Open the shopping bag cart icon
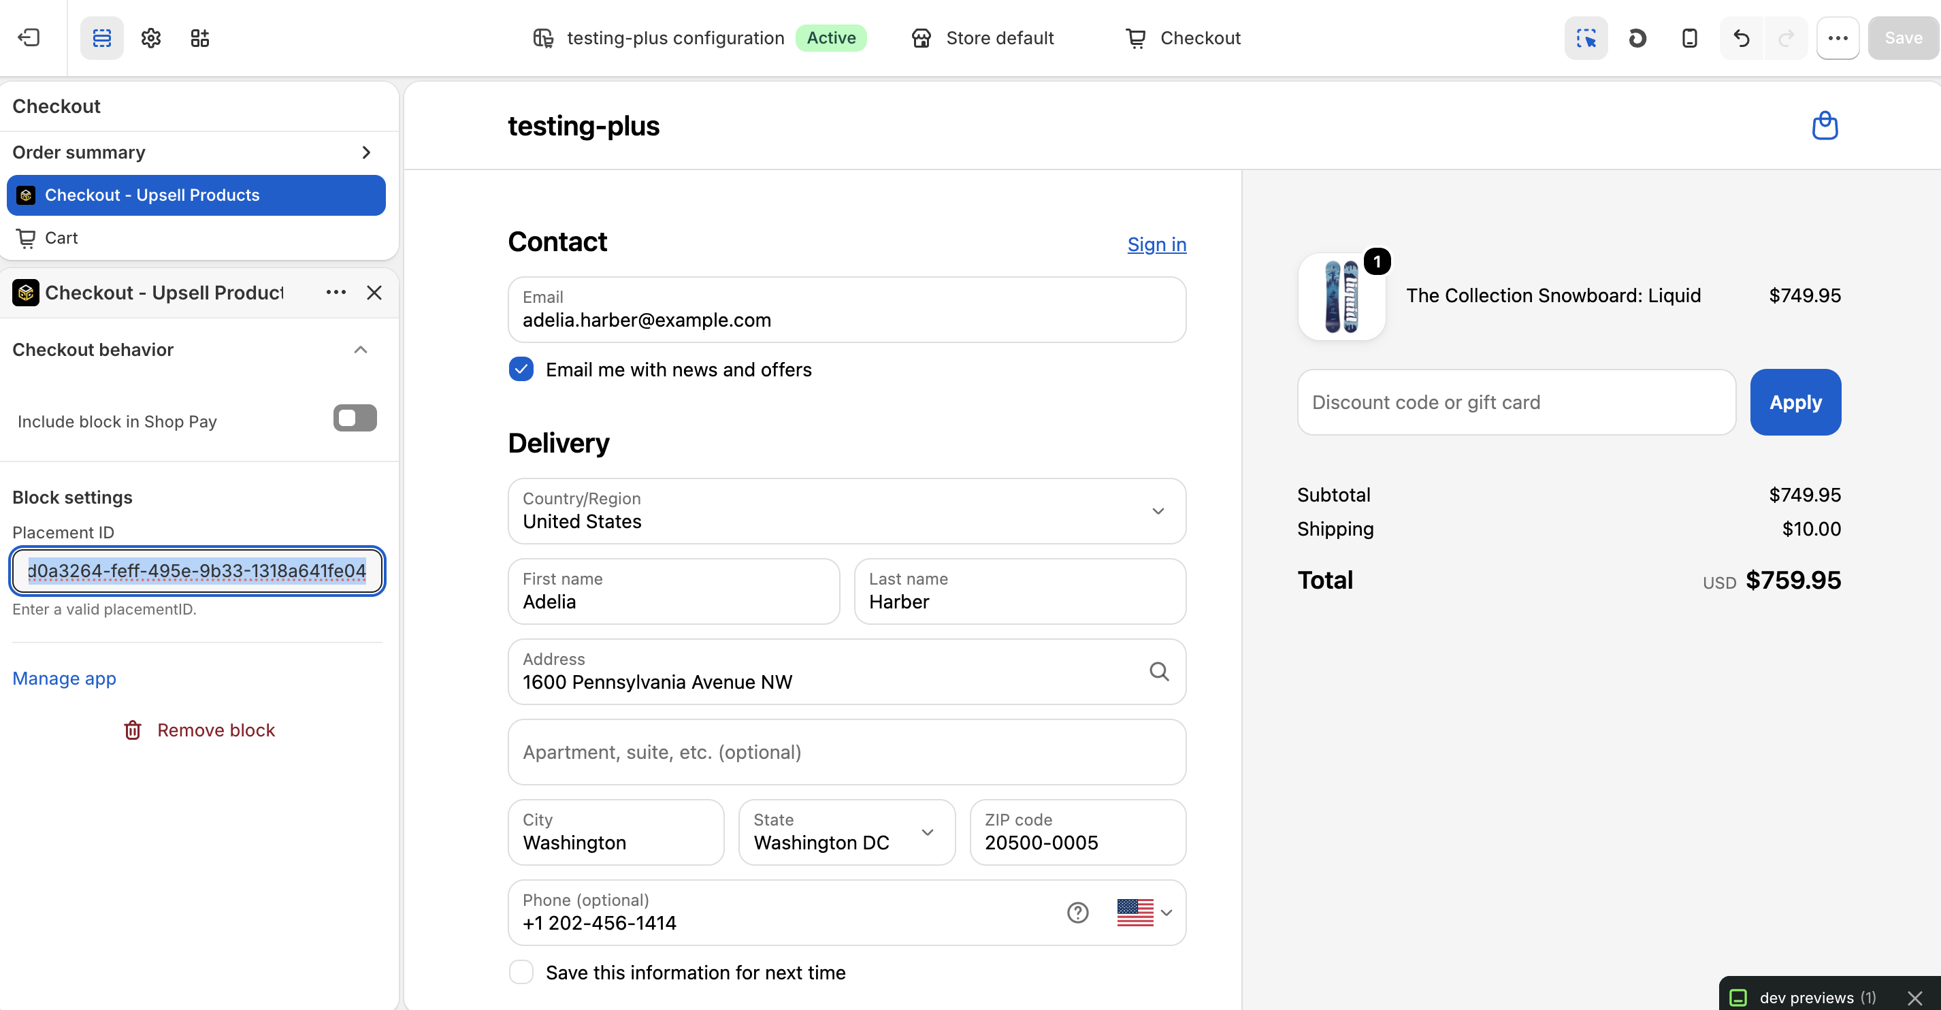Viewport: 1941px width, 1010px height. (1824, 125)
